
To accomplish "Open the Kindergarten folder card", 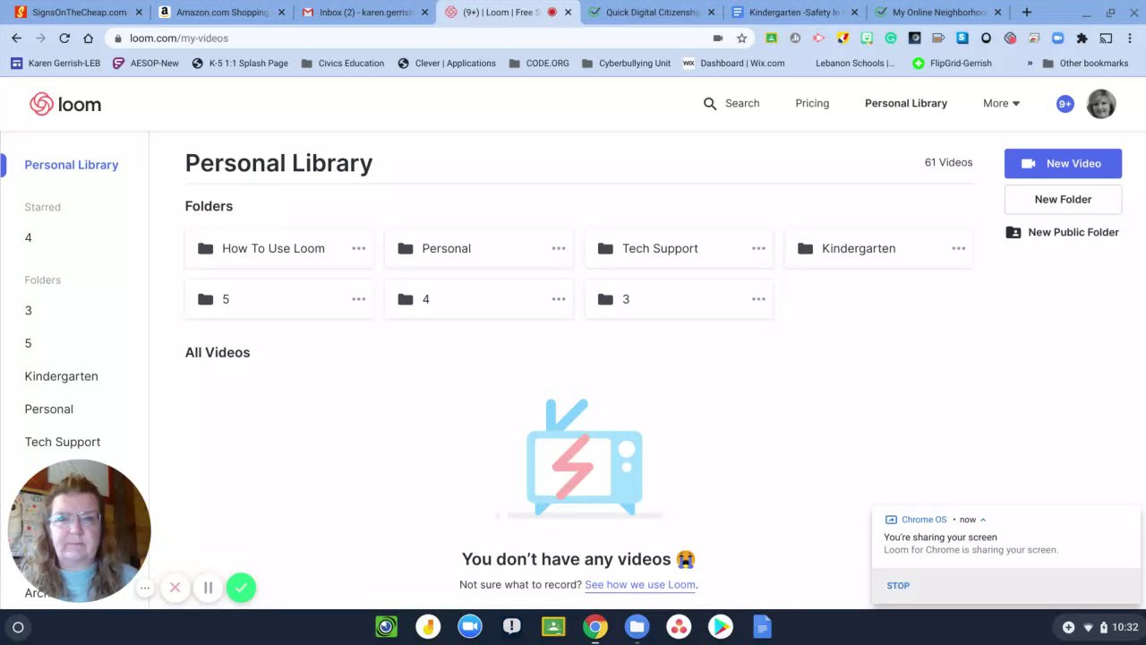I will 878,248.
